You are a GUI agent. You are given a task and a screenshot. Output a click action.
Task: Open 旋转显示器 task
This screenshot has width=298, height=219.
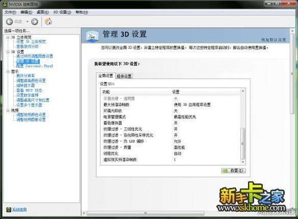pos(26,86)
